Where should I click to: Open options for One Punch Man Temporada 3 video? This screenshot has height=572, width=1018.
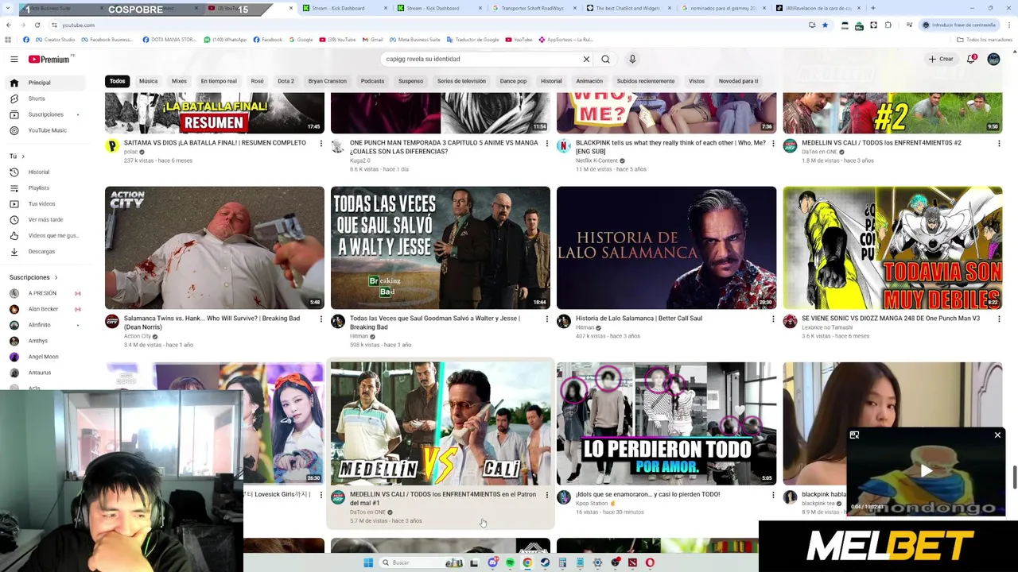click(546, 144)
